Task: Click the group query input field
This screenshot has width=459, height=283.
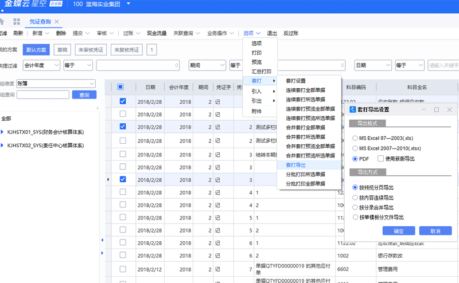Action: coord(43,95)
